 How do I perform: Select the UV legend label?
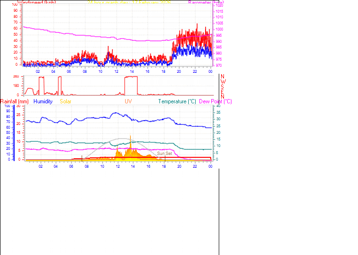pos(128,101)
